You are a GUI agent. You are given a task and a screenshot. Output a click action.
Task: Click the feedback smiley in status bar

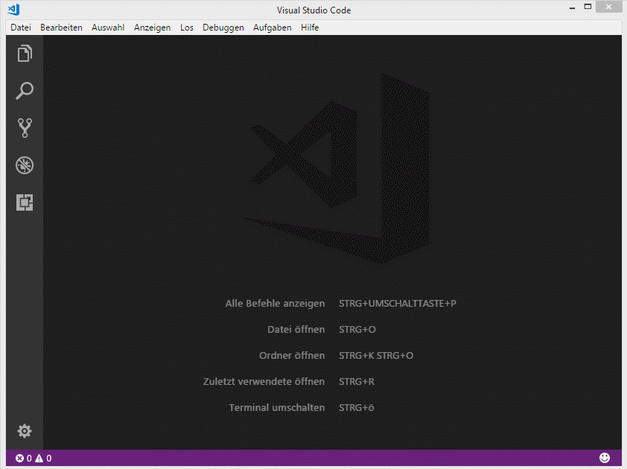[605, 458]
